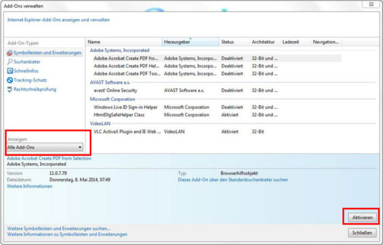
Task: Click the Tracking-Schutz icon
Action: pyautogui.click(x=10, y=80)
